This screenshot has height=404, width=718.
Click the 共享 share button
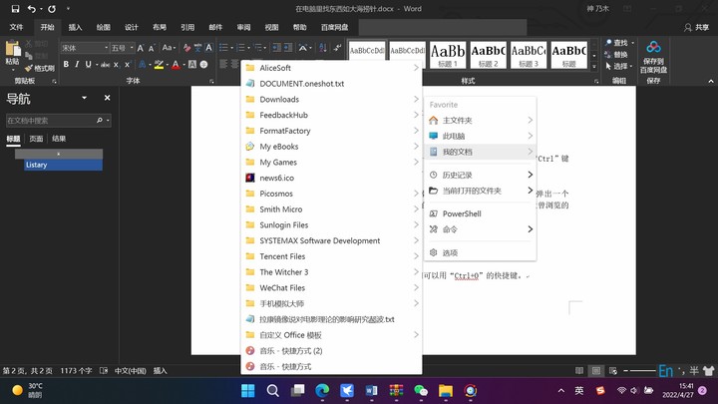(x=696, y=27)
